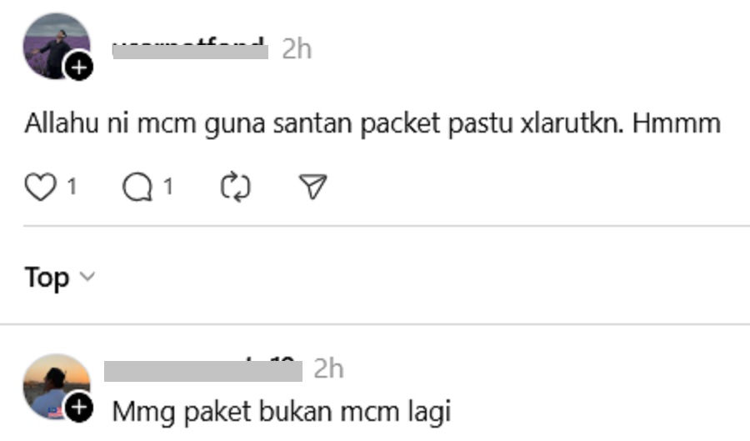
Task: Click the word Hmmm in the post
Action: click(x=677, y=123)
